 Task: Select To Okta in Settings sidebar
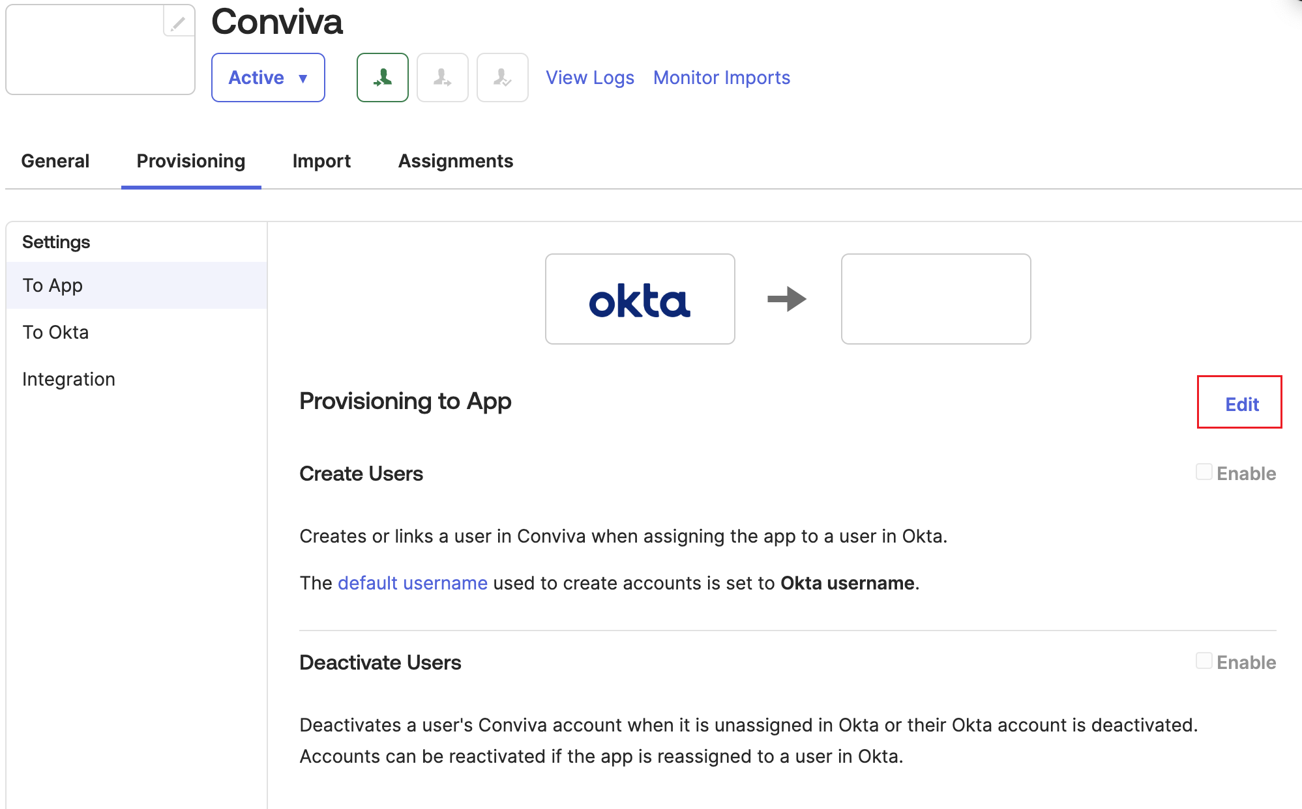(x=137, y=332)
